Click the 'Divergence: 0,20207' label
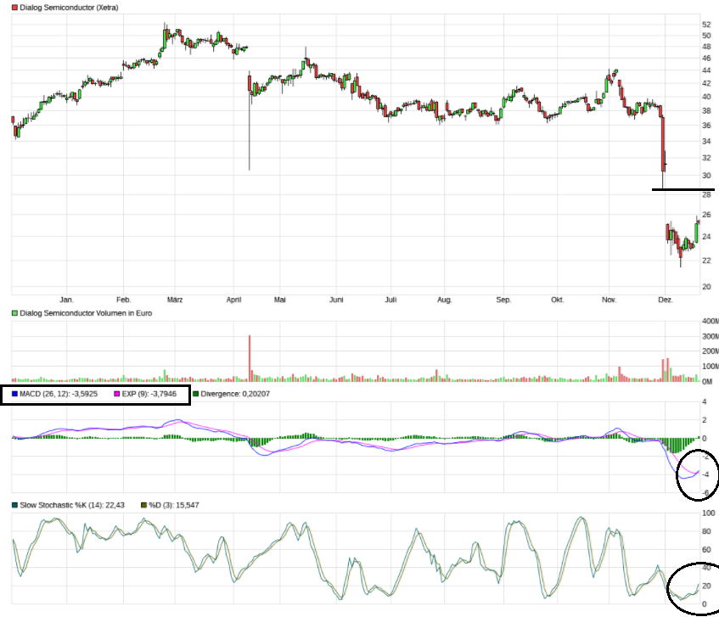 tap(235, 394)
